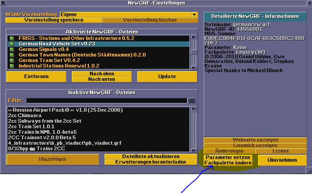The height and width of the screenshot is (193, 312).
Task: Click green square next to Industrial Stations Renewal
Action: [11, 66]
